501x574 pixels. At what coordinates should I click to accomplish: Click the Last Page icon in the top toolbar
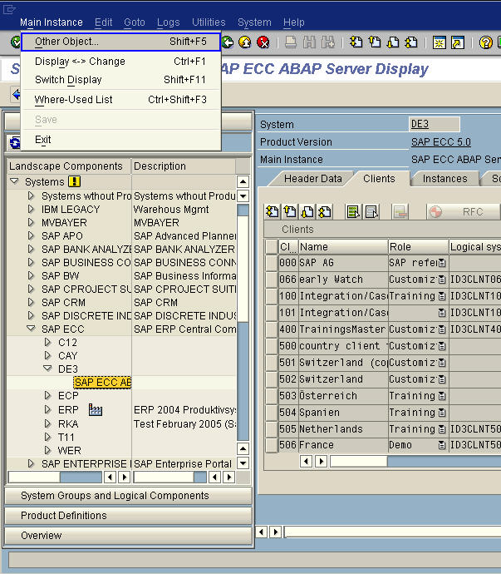click(411, 42)
